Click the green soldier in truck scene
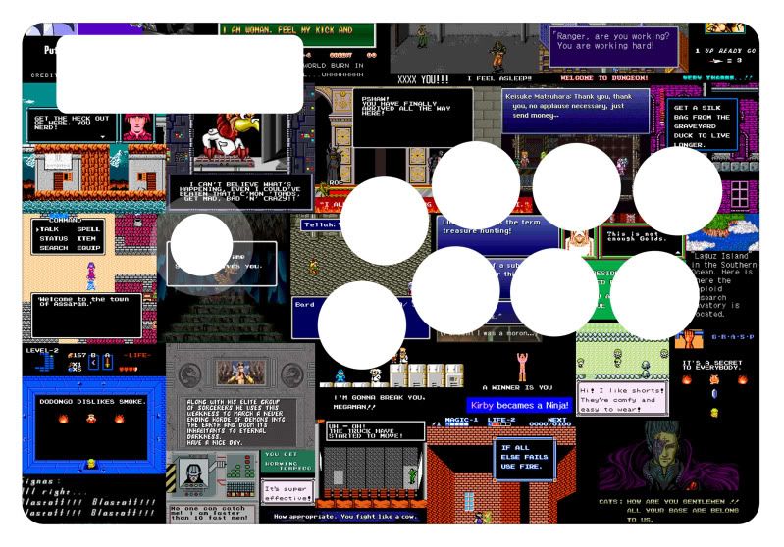 (412, 475)
